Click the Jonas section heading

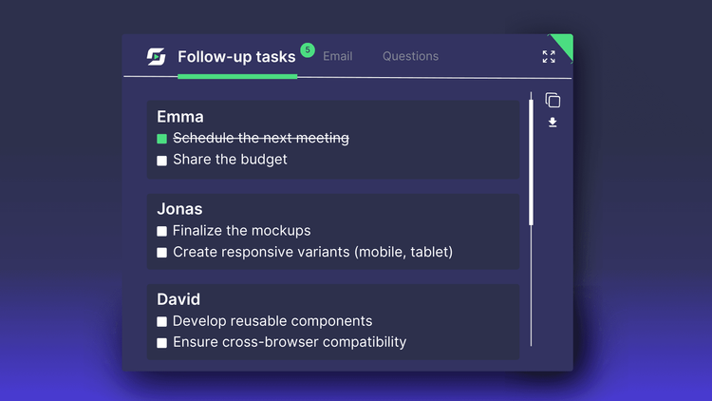pos(179,209)
